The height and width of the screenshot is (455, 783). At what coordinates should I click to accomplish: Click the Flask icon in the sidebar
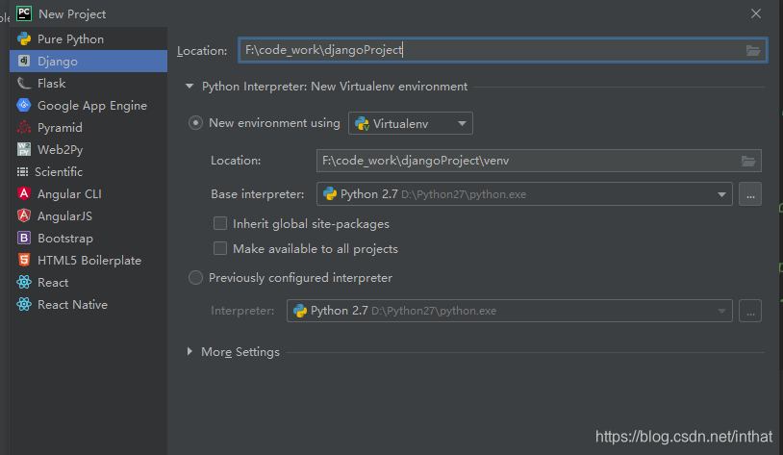point(24,83)
